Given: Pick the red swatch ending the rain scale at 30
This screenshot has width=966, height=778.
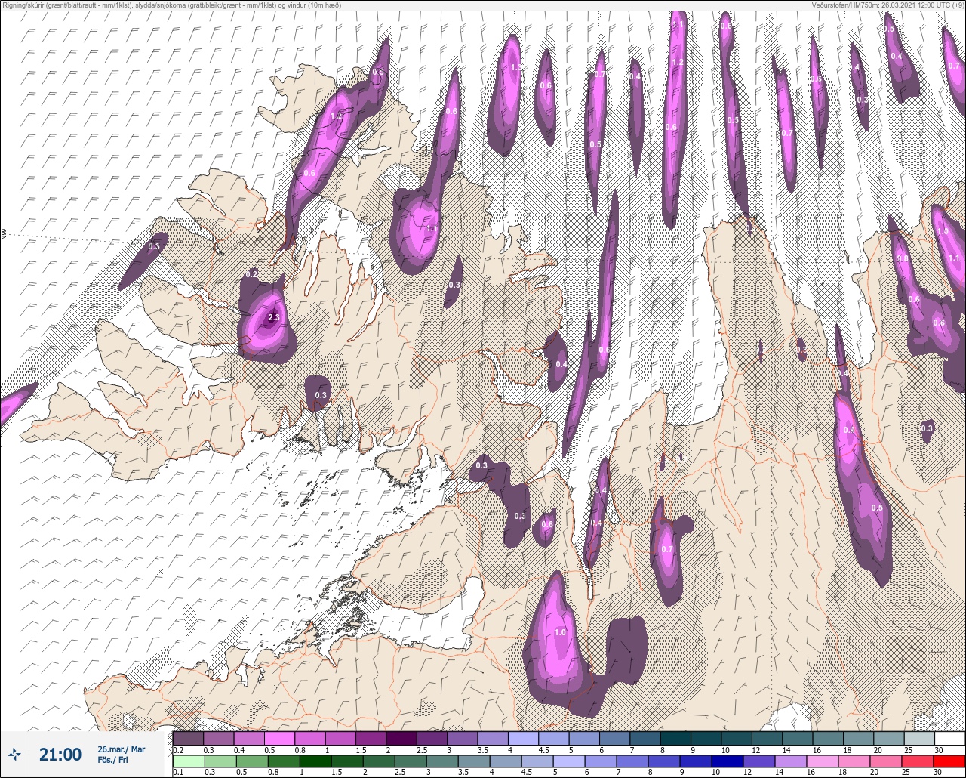Looking at the screenshot, I should pos(949,761).
